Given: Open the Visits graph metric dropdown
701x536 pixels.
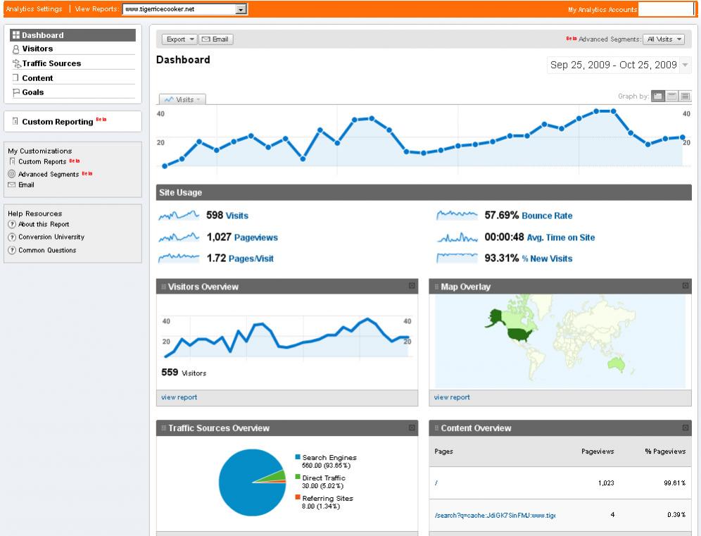Looking at the screenshot, I should (182, 99).
